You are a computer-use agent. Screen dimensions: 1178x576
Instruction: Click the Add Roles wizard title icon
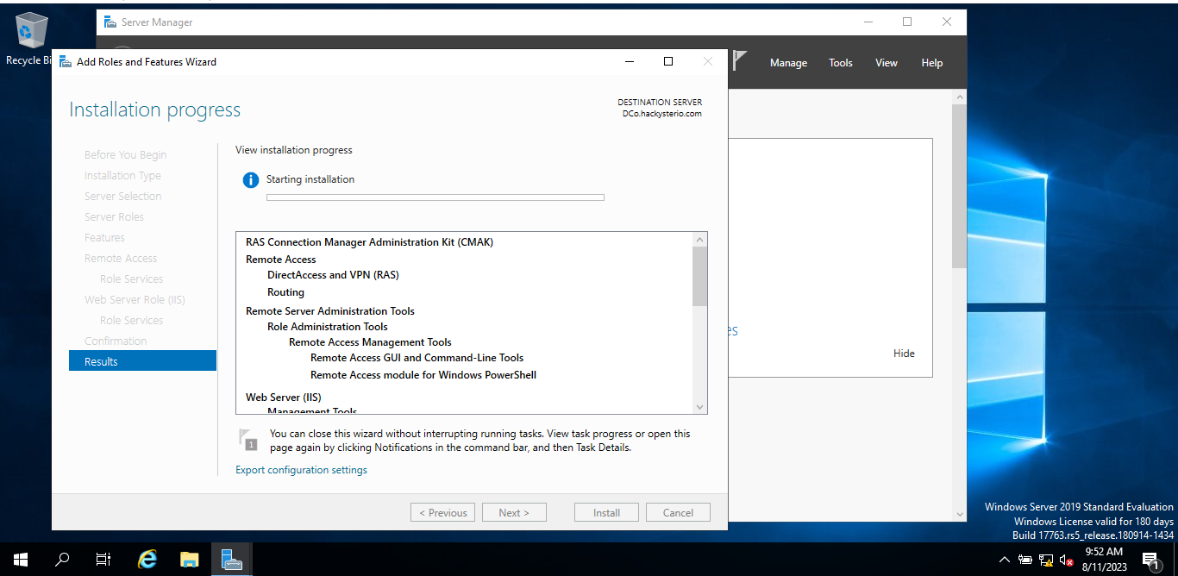click(x=66, y=61)
